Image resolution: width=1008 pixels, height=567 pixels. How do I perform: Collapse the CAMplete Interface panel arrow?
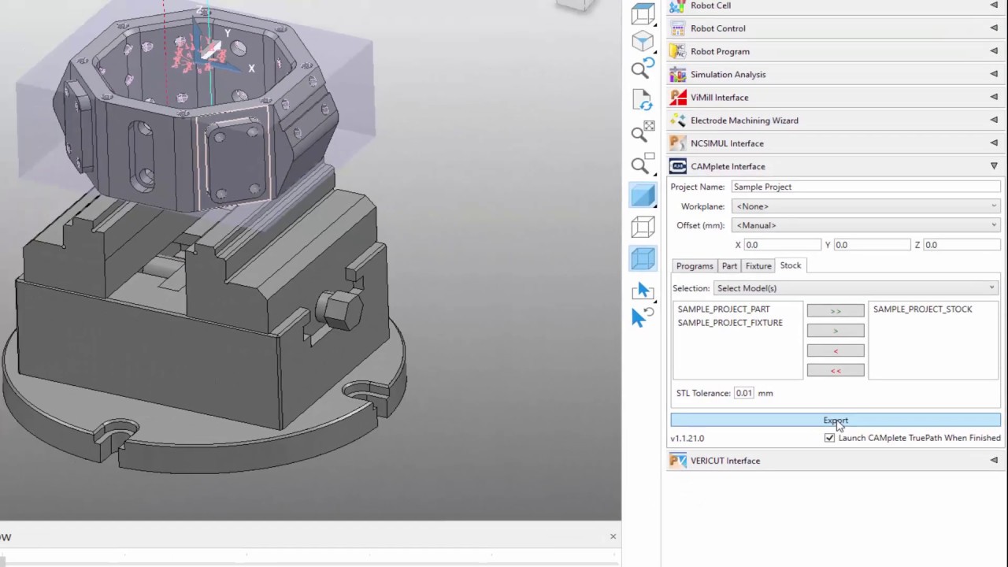click(x=994, y=166)
